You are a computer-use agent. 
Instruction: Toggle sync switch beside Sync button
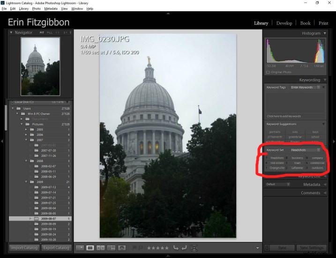pyautogui.click(x=267, y=248)
